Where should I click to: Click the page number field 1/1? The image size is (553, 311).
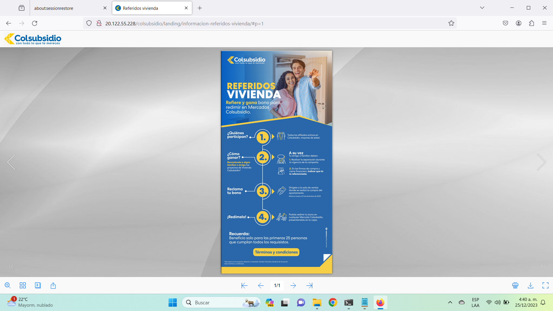coord(277,285)
